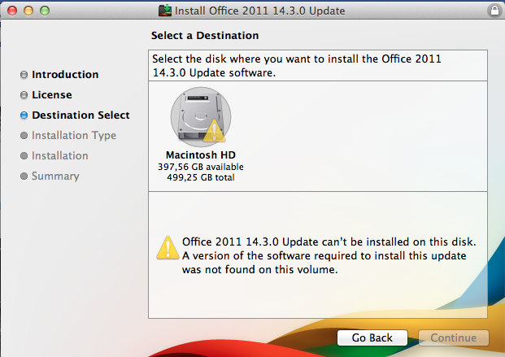Click the Introduction step bullet
505x357 pixels.
pos(24,75)
